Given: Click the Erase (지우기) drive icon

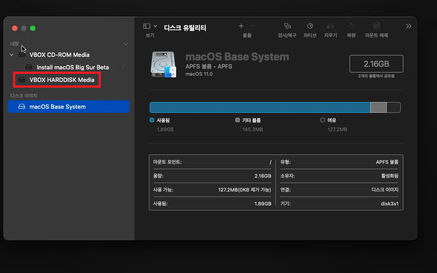Looking at the screenshot, I should 330,26.
